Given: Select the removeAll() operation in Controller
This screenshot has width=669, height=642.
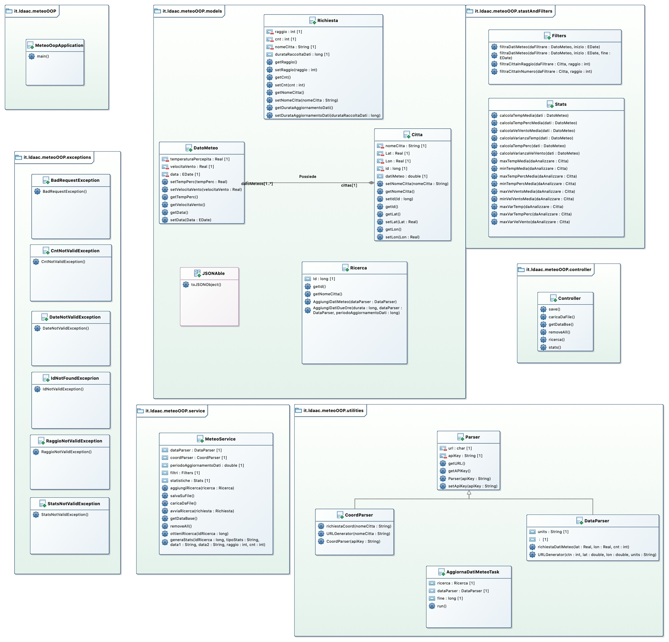Looking at the screenshot, I should pyautogui.click(x=560, y=332).
